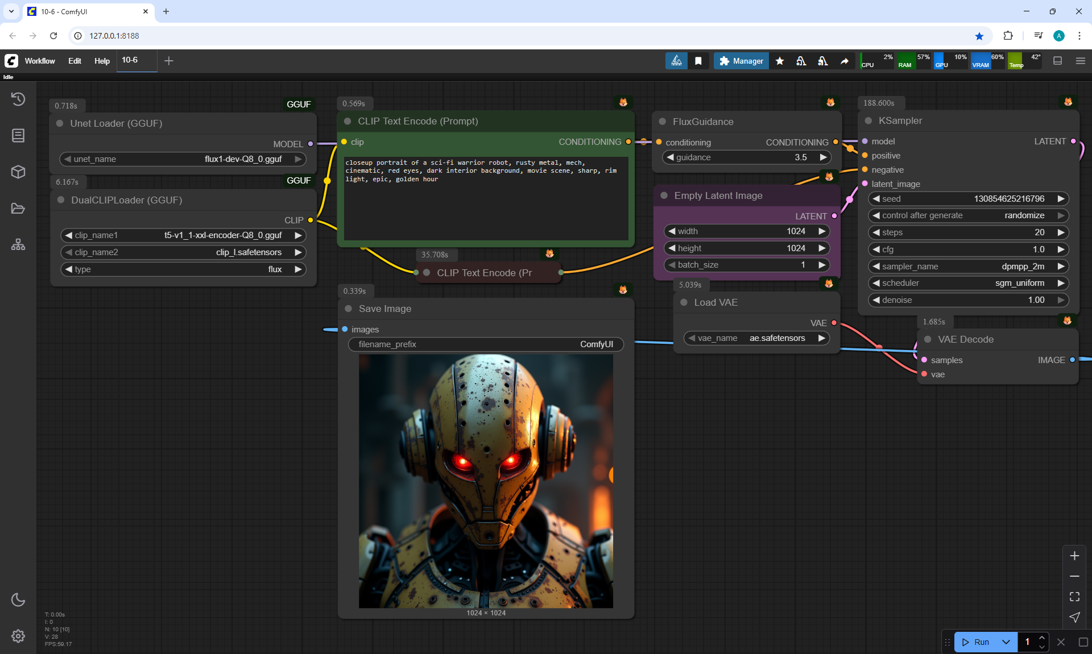Click the fit view canvas icon

click(1074, 597)
